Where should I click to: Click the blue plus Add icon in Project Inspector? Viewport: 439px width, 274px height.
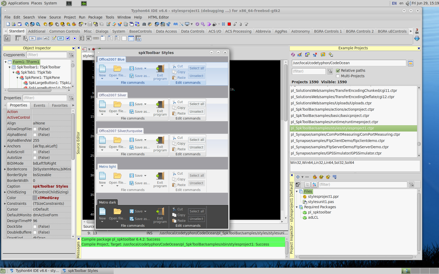pos(298,177)
